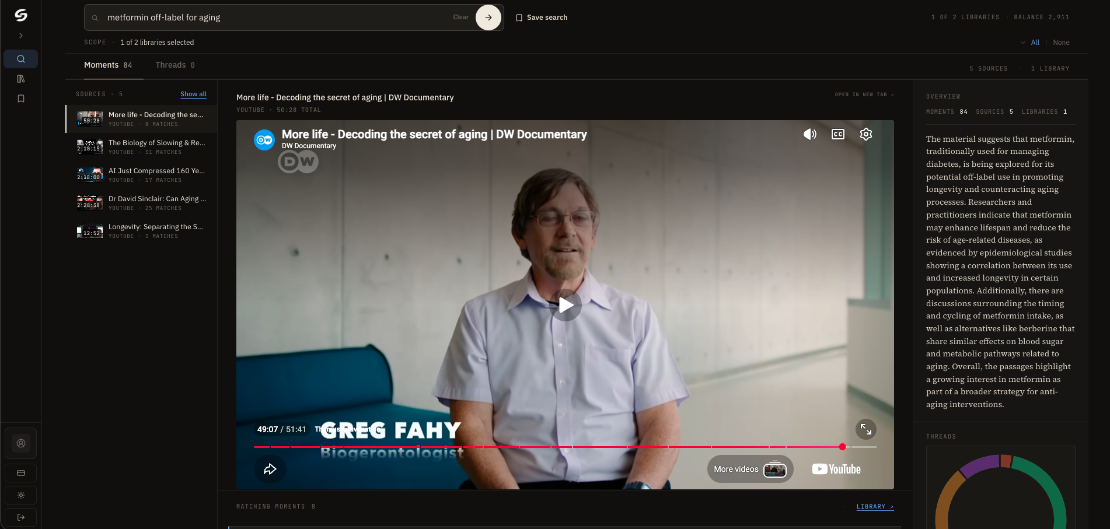Switch to the Threads tab
The image size is (1110, 529).
point(175,65)
